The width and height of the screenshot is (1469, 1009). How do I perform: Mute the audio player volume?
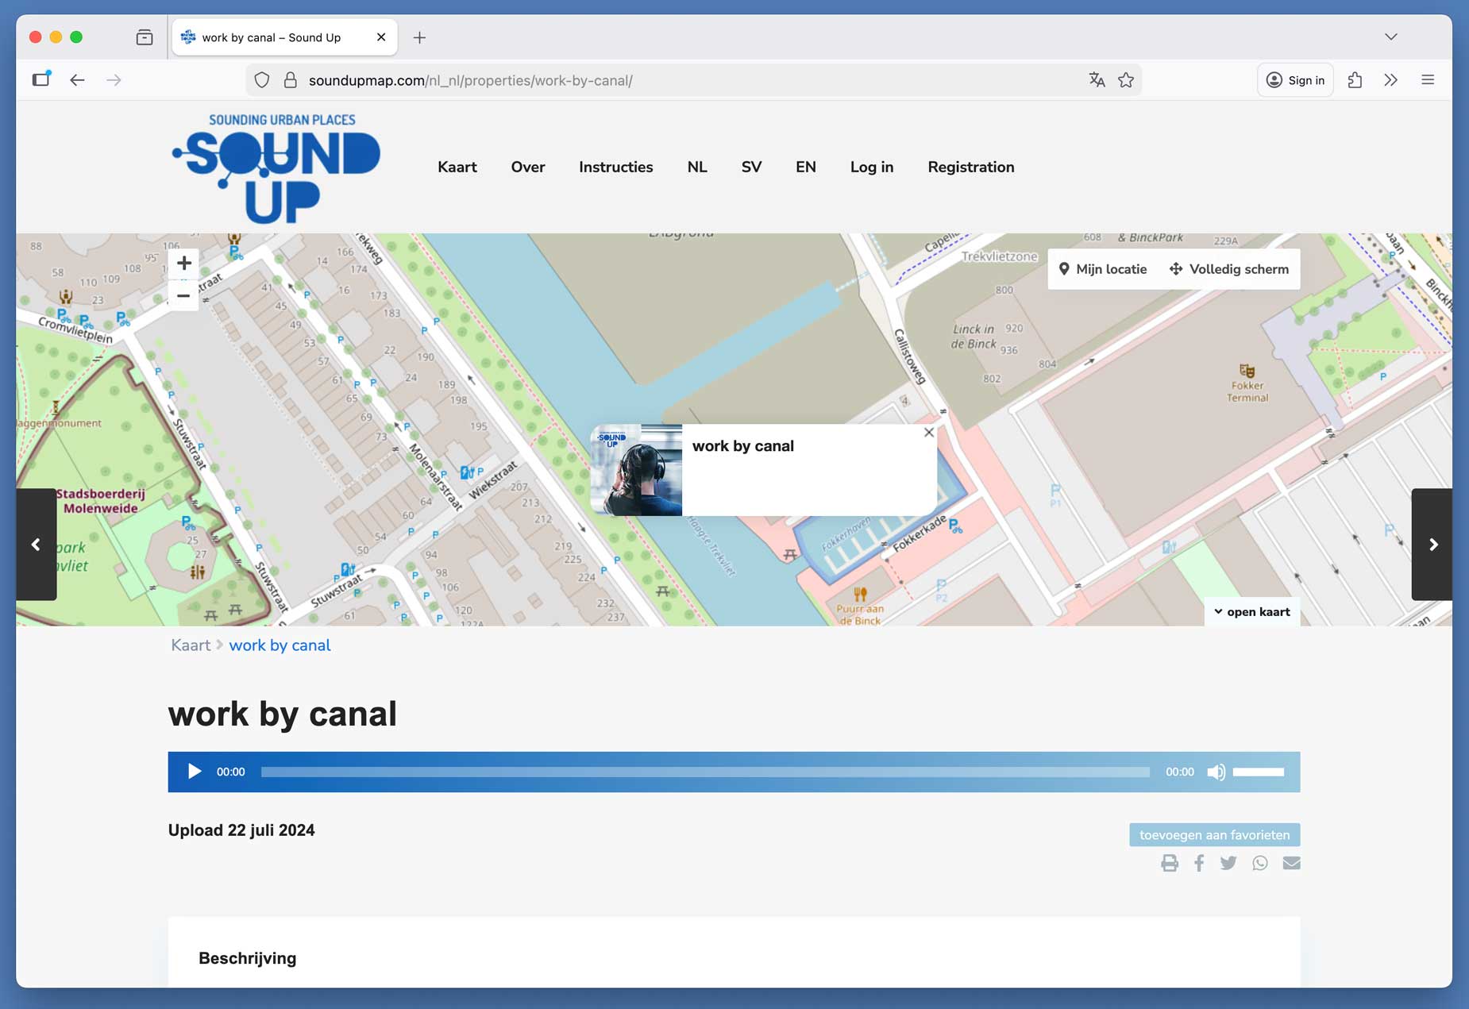[1216, 772]
